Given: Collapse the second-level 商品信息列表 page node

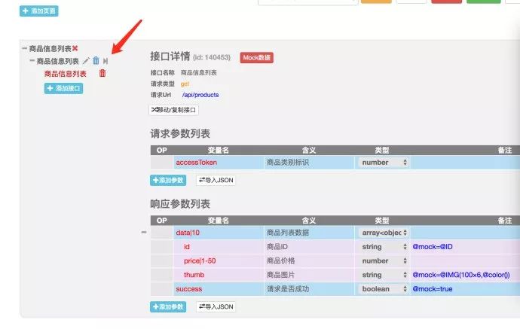Looking at the screenshot, I should pyautogui.click(x=32, y=61).
